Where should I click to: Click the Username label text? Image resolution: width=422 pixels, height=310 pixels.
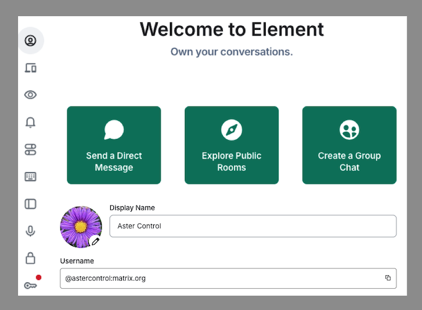pyautogui.click(x=77, y=261)
